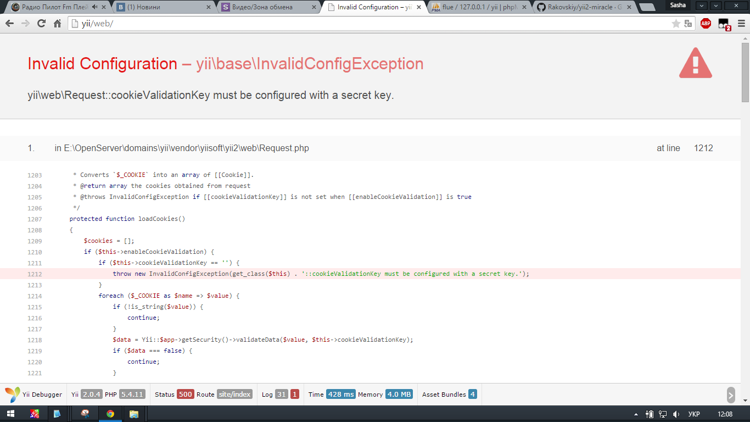The image size is (750, 422).
Task: Open the Asset Bundles debugger panel
Action: point(449,395)
